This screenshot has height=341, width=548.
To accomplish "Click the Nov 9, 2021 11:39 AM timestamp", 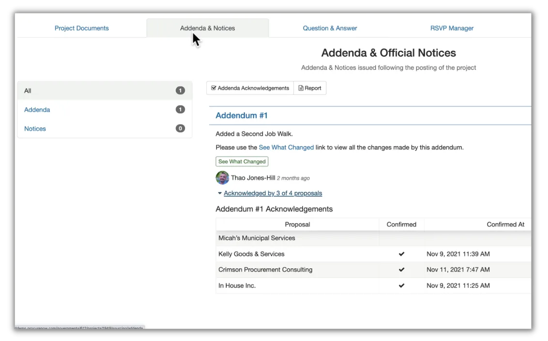I will pyautogui.click(x=458, y=254).
